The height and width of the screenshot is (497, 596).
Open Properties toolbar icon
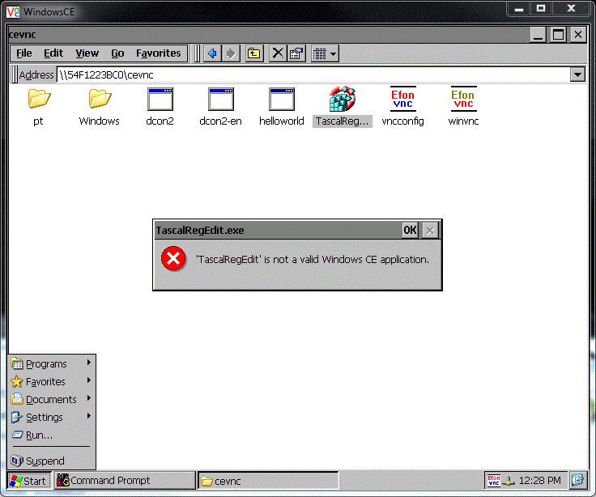click(x=296, y=53)
